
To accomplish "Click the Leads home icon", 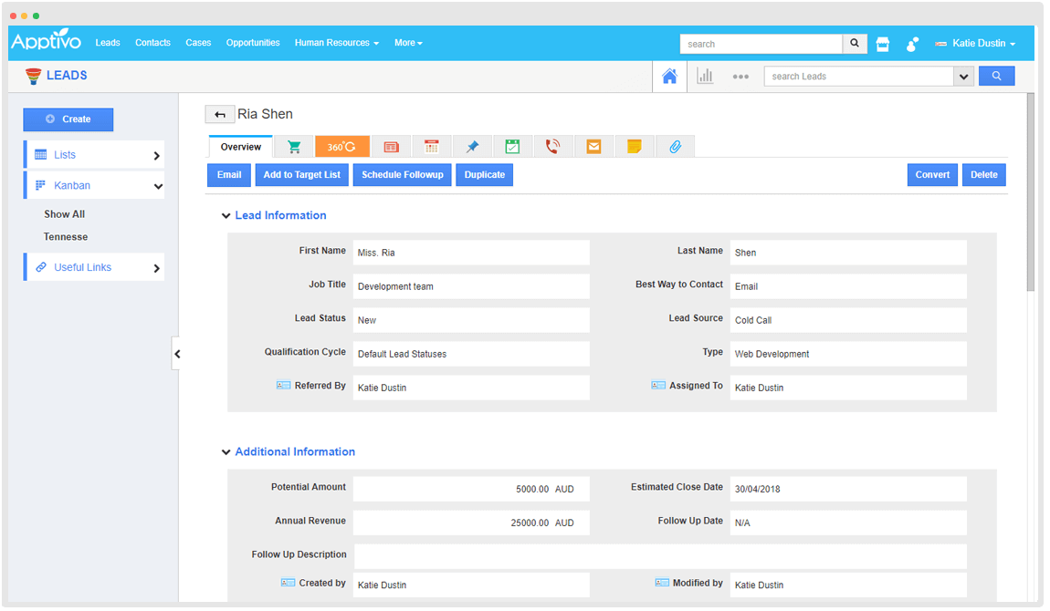I will click(x=669, y=77).
